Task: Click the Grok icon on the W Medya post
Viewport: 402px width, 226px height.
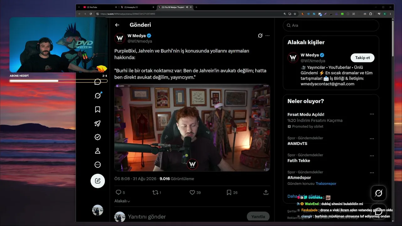Action: (260, 36)
